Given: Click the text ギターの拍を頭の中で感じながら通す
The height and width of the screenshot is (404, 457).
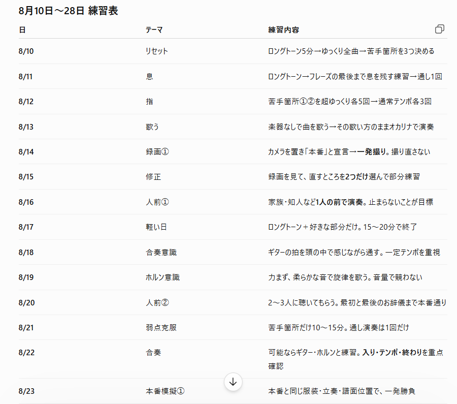Looking at the screenshot, I should click(x=323, y=253).
